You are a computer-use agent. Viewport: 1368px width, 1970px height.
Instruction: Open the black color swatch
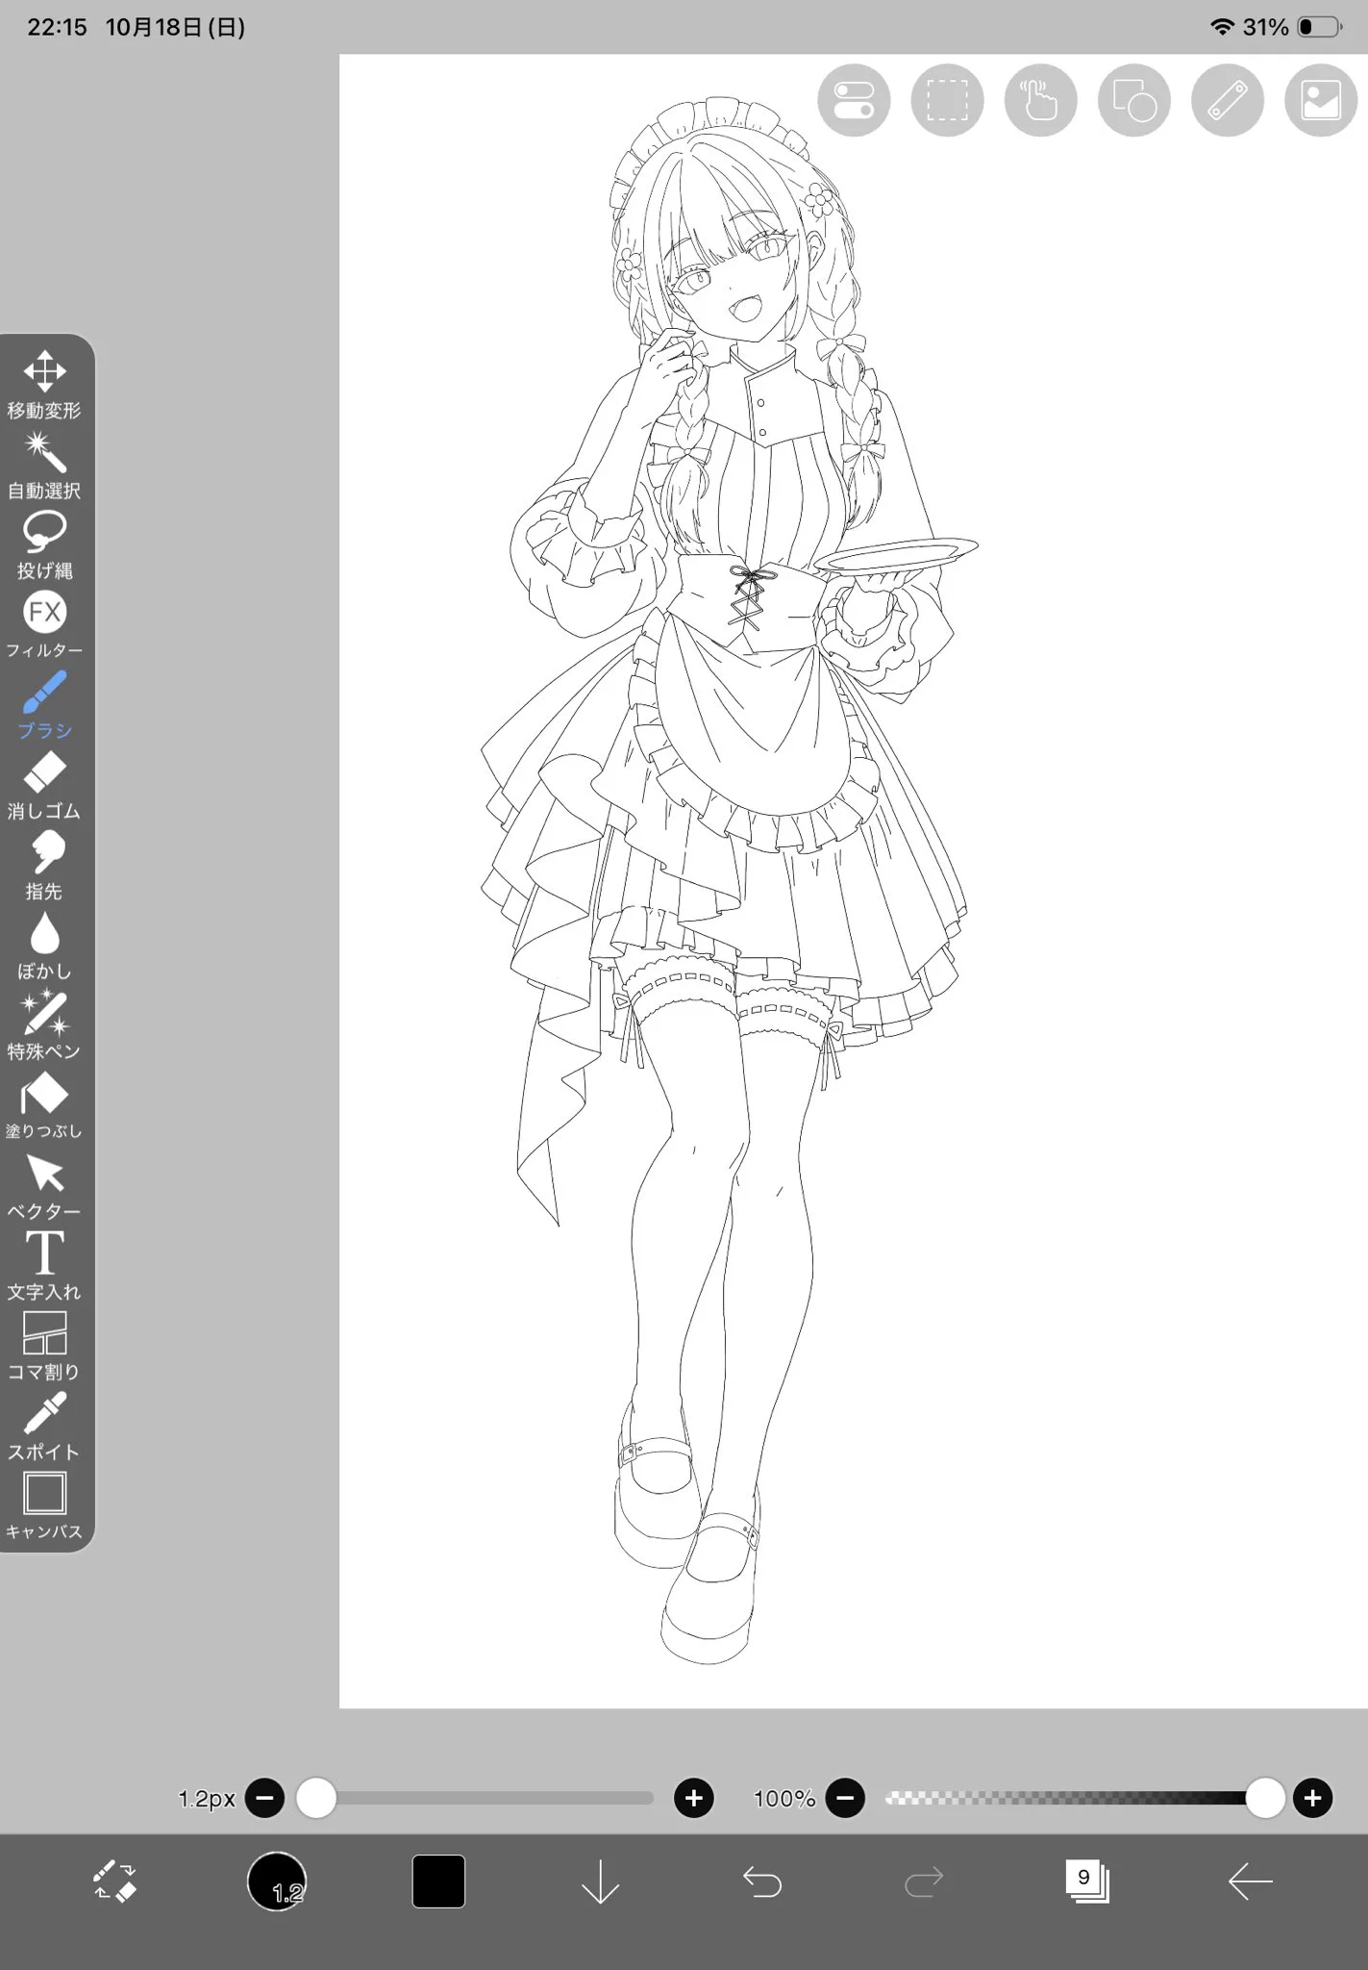click(x=438, y=1881)
